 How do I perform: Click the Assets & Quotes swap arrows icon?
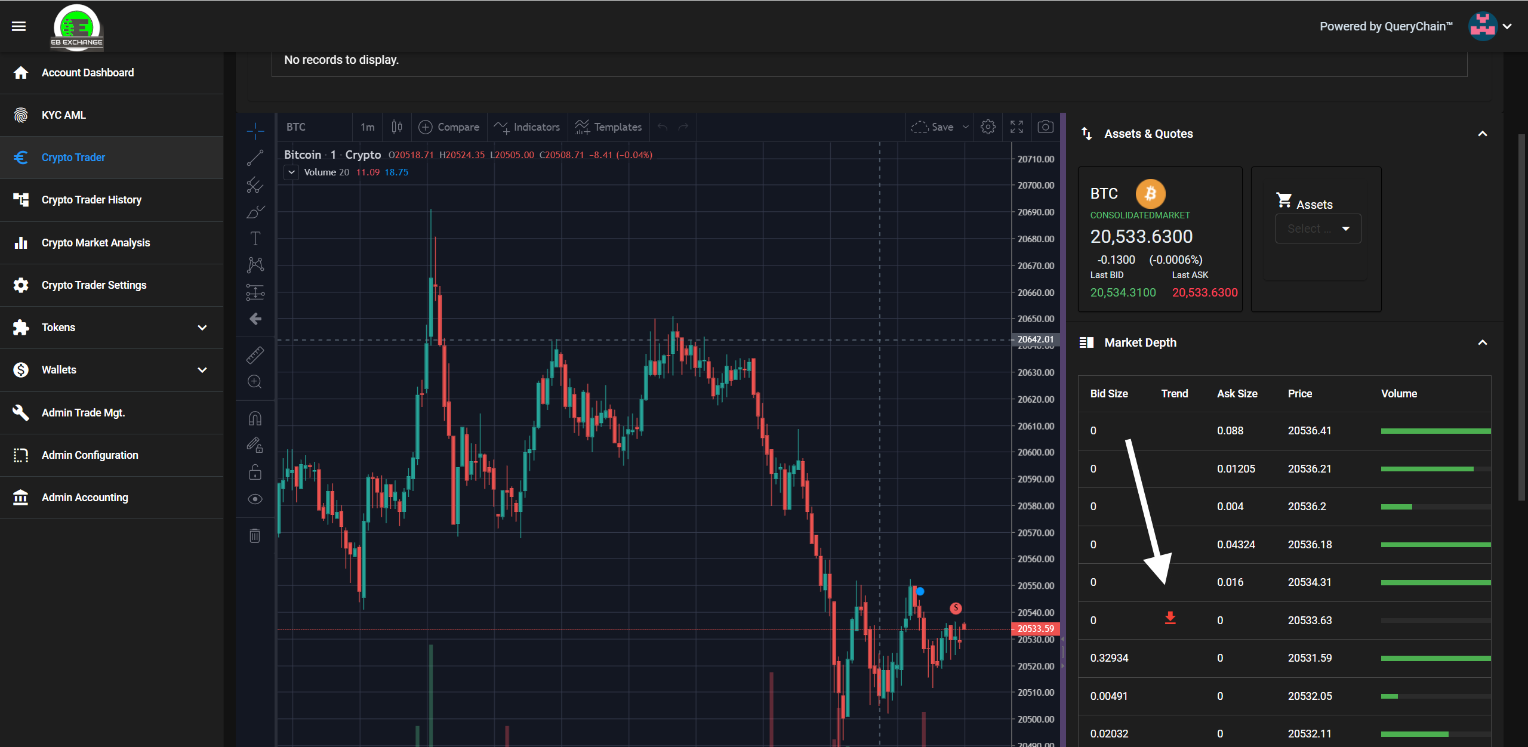point(1087,134)
